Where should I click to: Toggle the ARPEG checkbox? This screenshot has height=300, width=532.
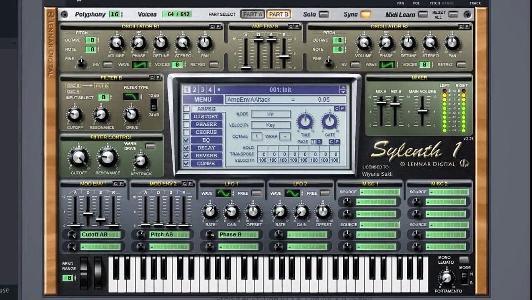click(186, 109)
